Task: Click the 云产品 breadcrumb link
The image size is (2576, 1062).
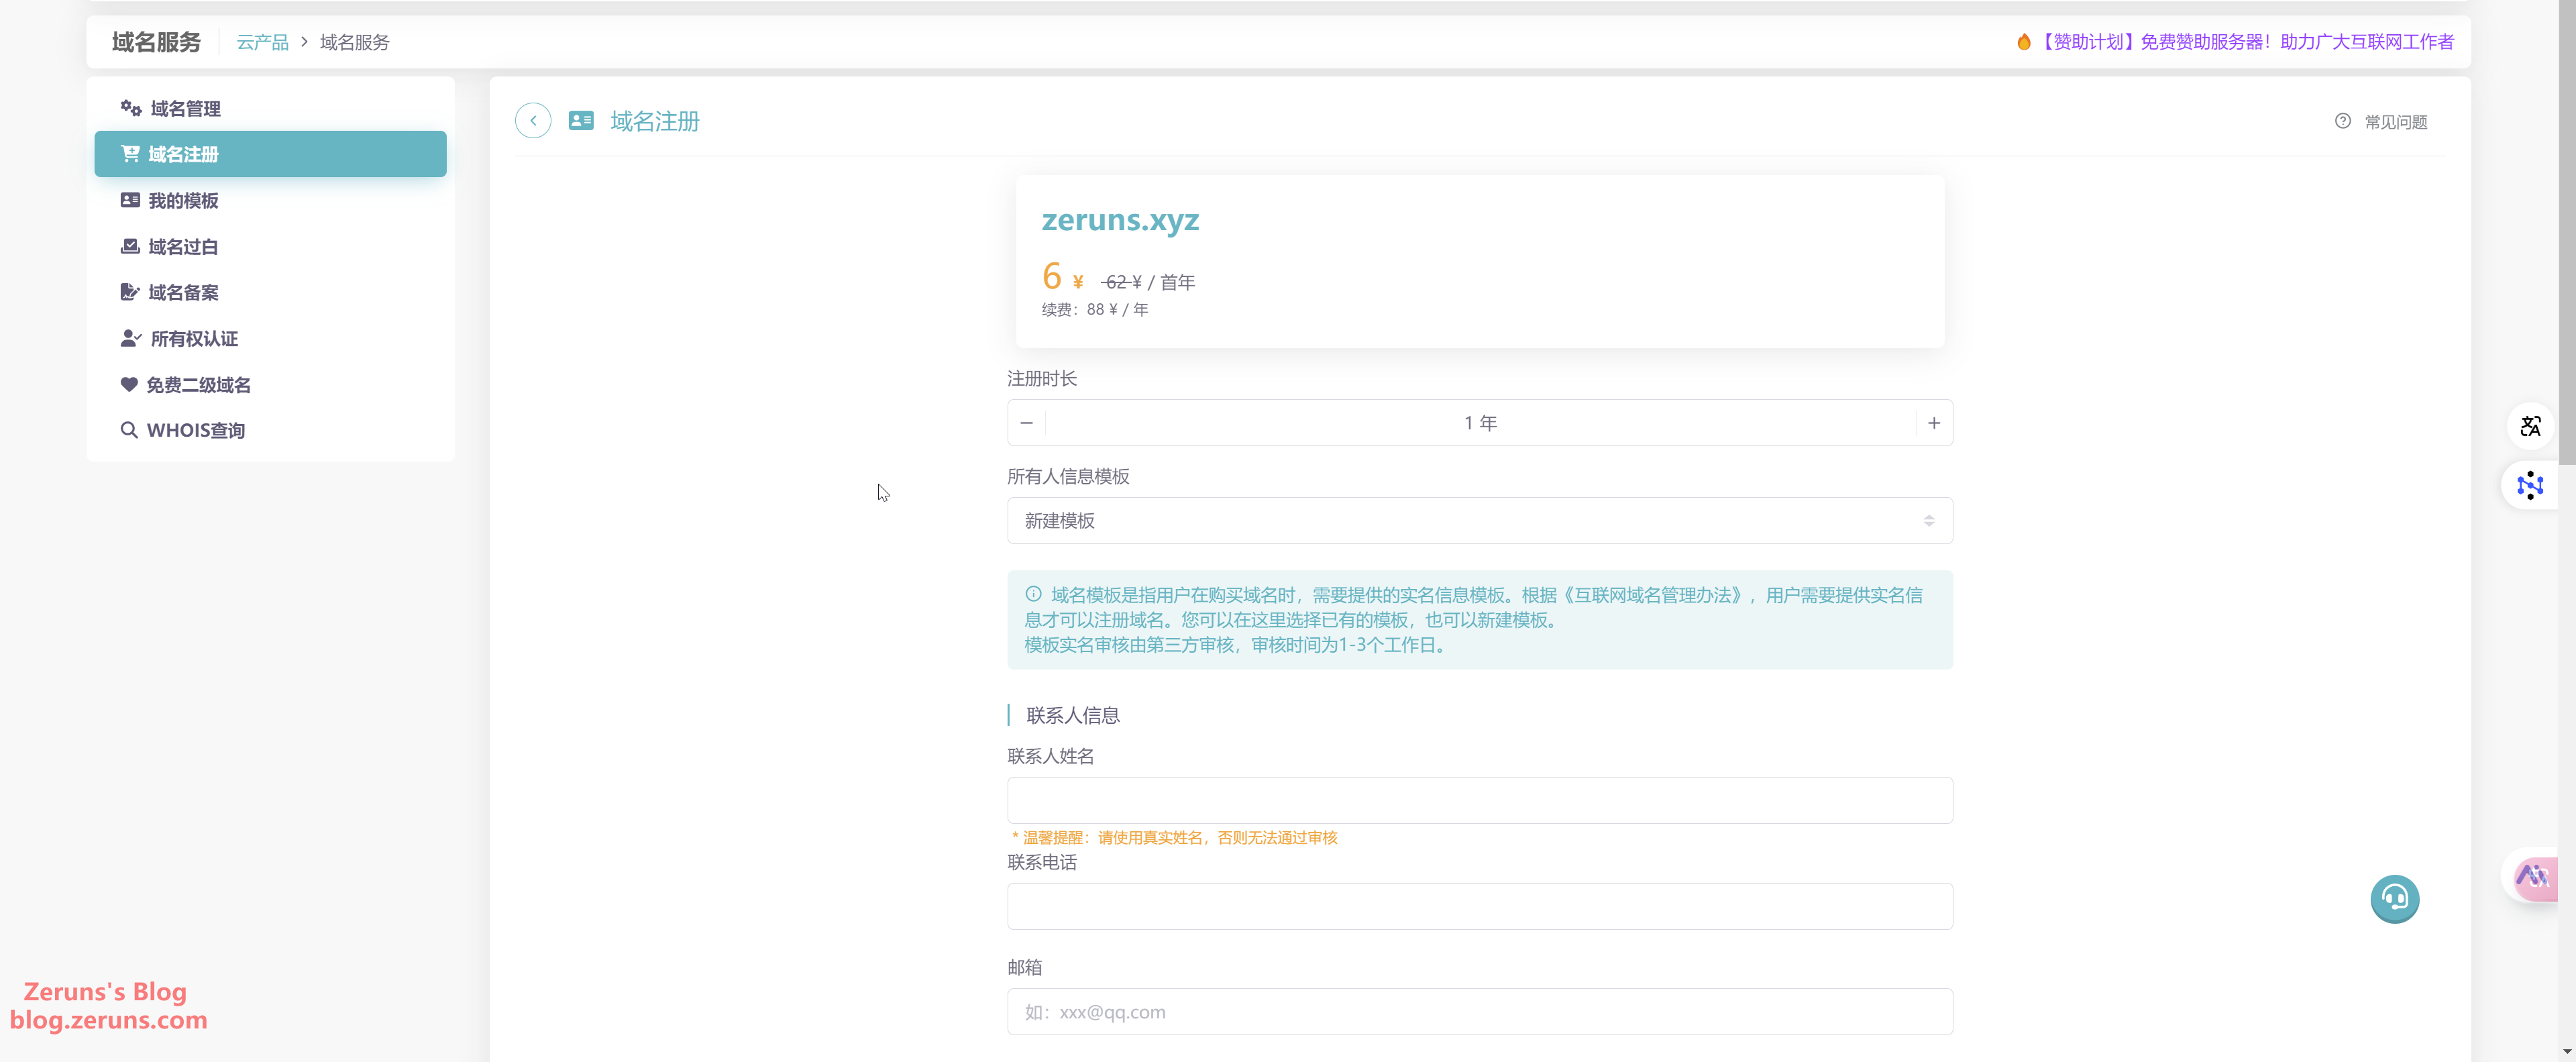Action: 262,42
